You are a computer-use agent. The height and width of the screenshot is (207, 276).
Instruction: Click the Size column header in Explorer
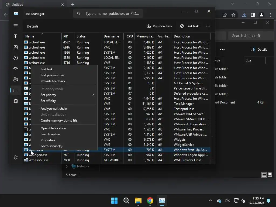[x=255, y=60]
